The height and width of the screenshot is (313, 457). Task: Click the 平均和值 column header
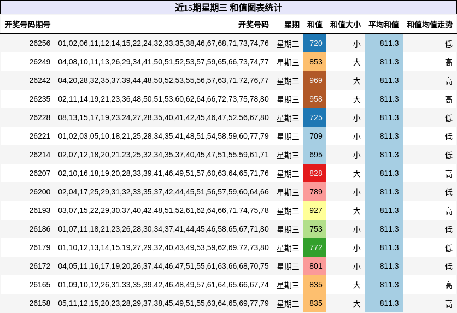point(384,25)
